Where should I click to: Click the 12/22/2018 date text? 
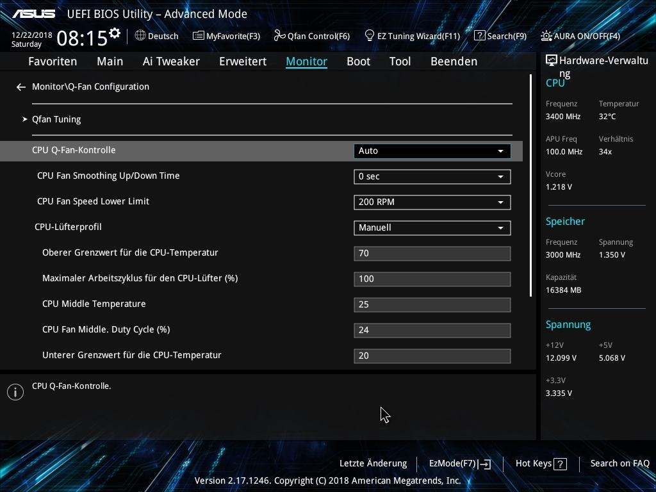pos(32,35)
